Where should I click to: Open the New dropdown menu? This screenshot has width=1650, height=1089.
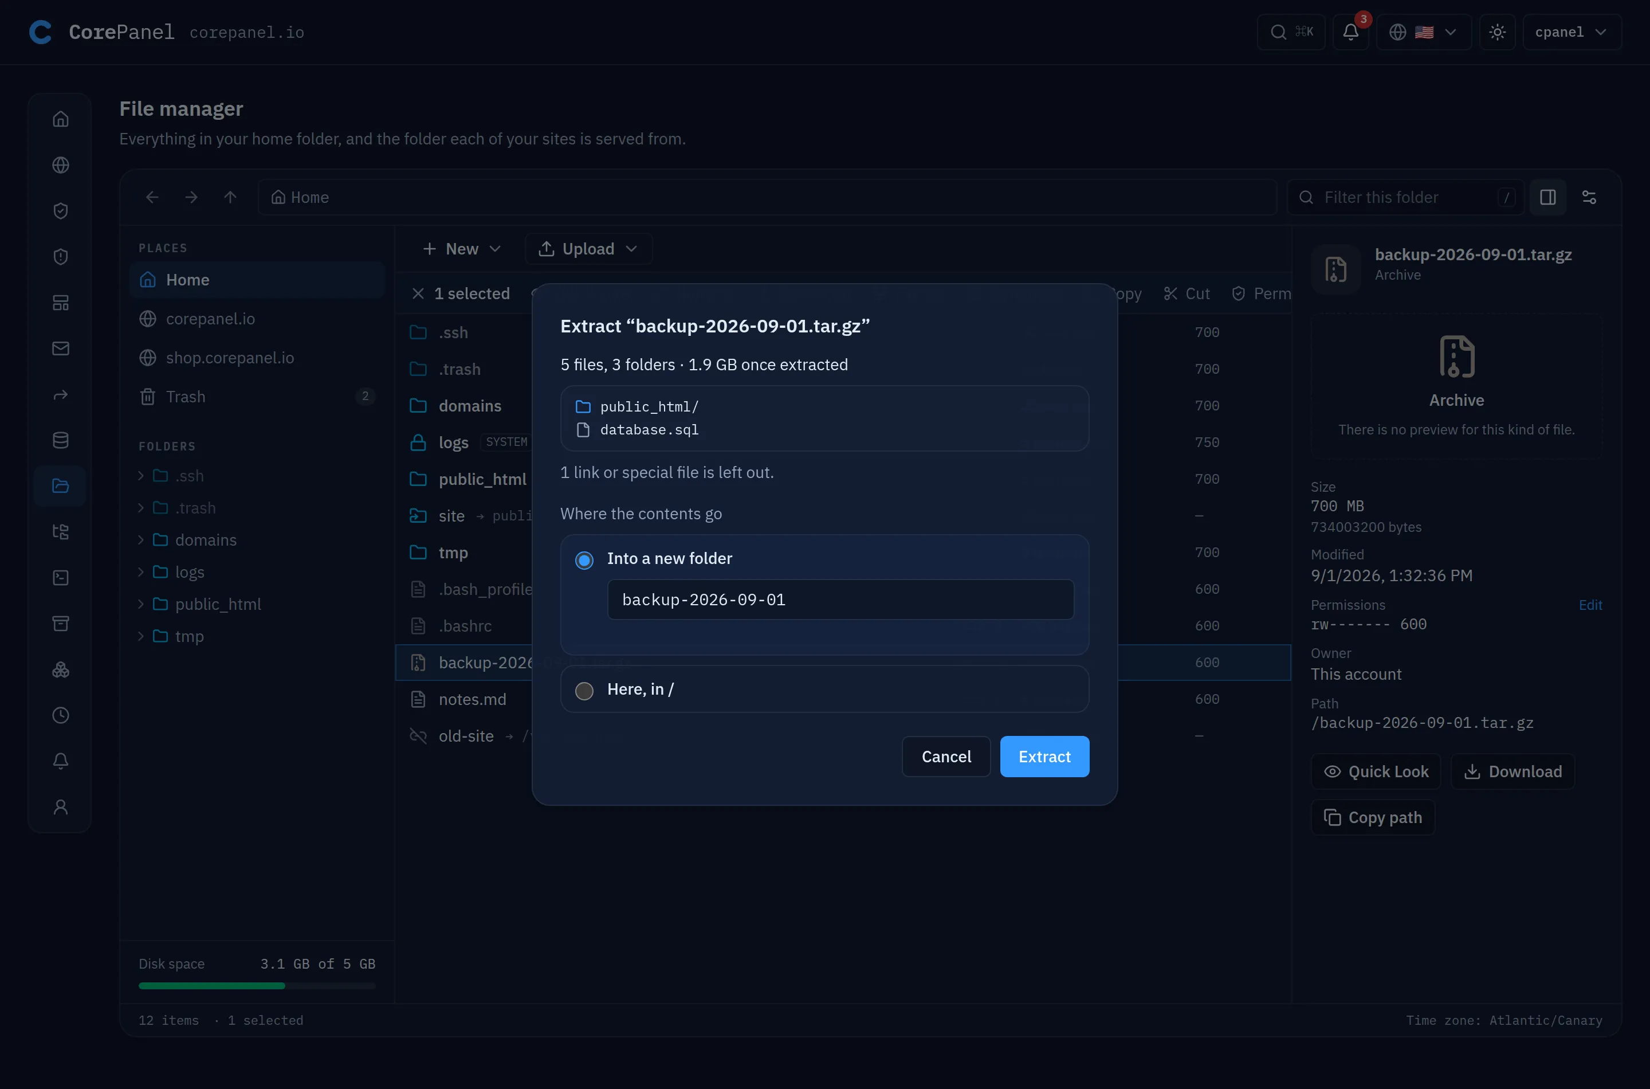click(462, 249)
